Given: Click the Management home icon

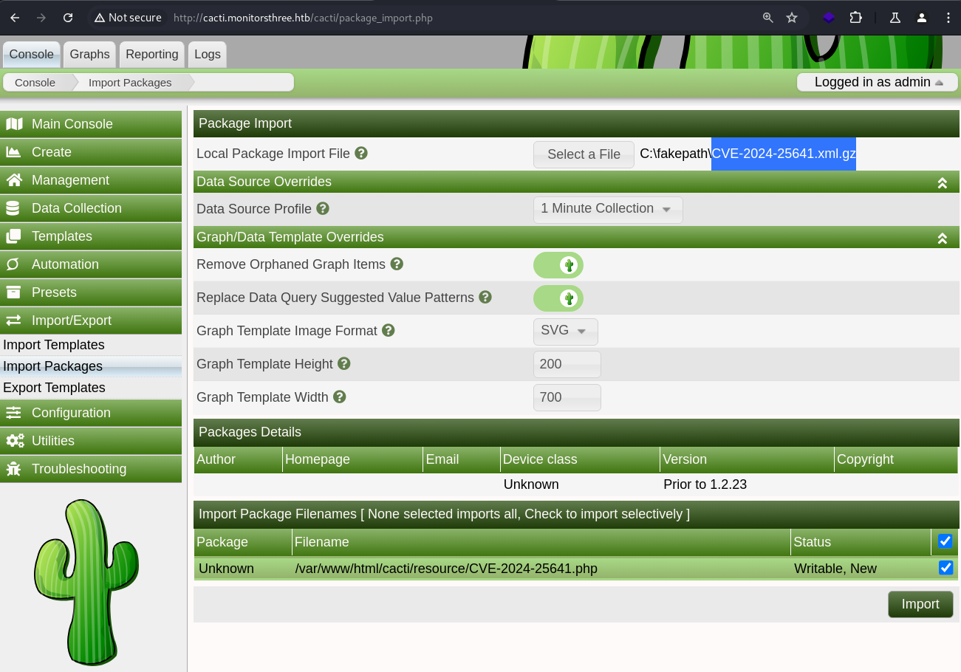Looking at the screenshot, I should 13,180.
